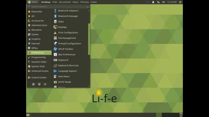Screen dimensions: 209x117
Task: Open Language Support icon
Action: pos(55,71)
